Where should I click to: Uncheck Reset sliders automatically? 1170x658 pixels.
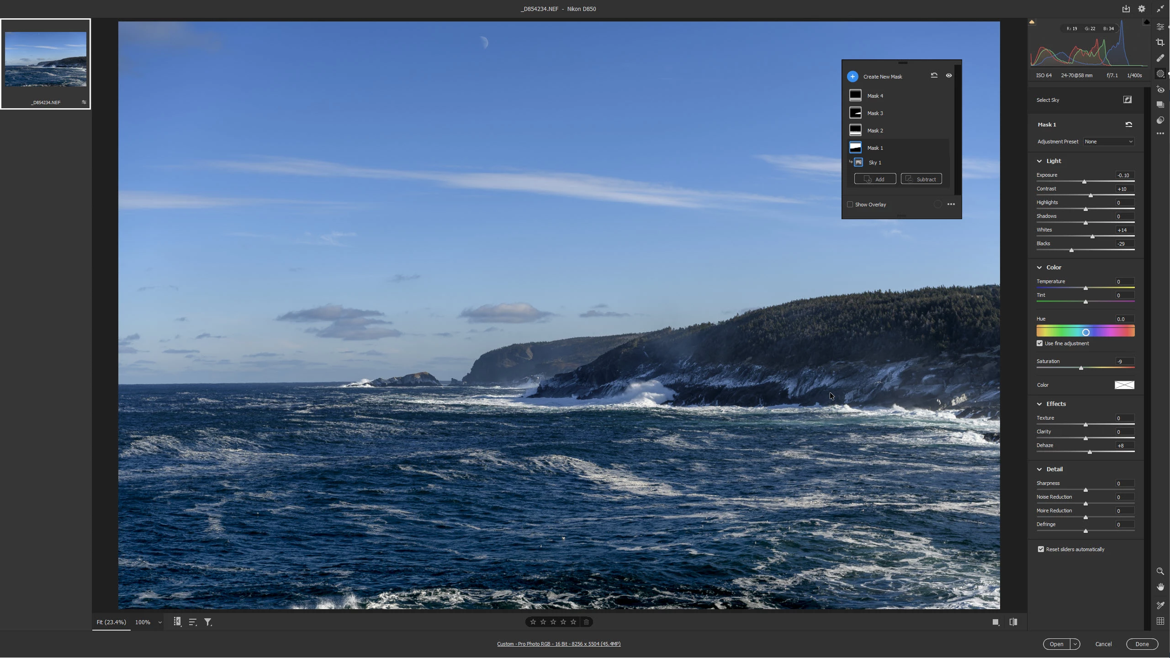pyautogui.click(x=1041, y=549)
